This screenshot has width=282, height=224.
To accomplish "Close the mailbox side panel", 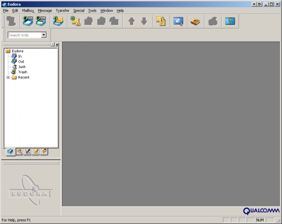I will [57, 44].
